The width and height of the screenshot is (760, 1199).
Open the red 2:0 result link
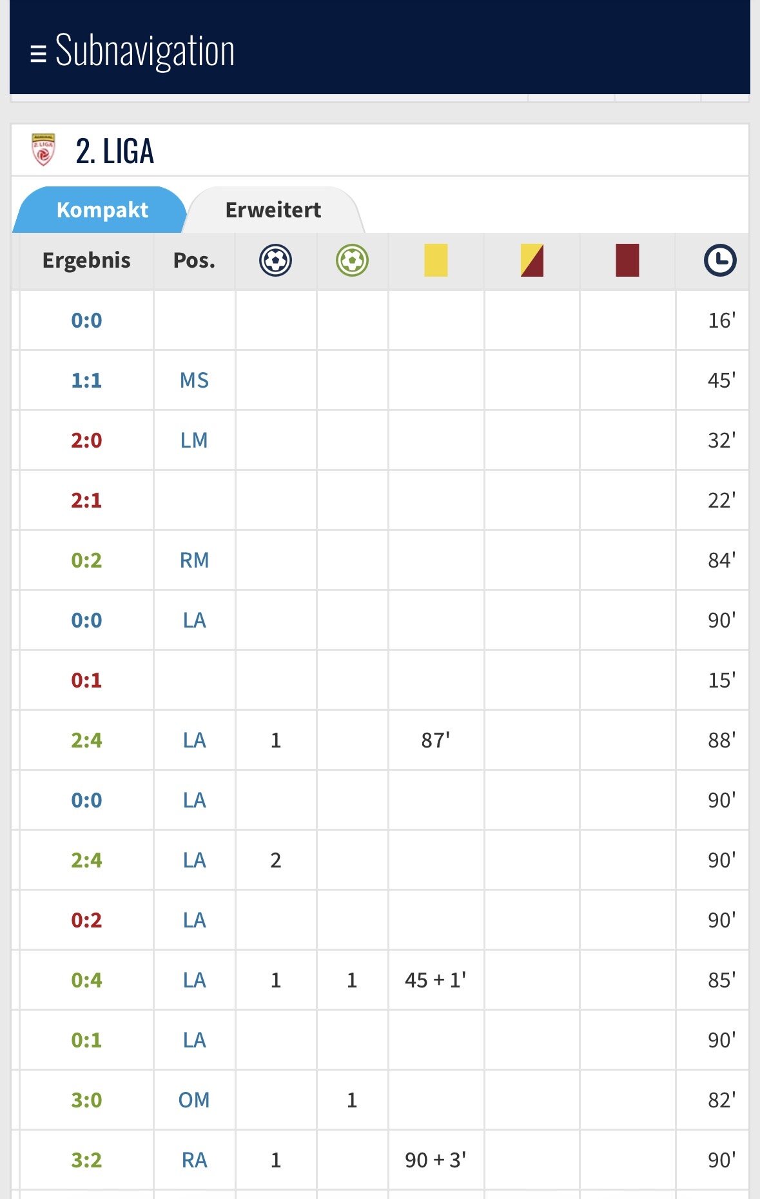(x=86, y=440)
